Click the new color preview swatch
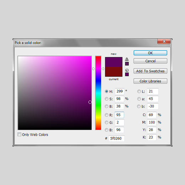This screenshot has height=185, width=185. (113, 62)
